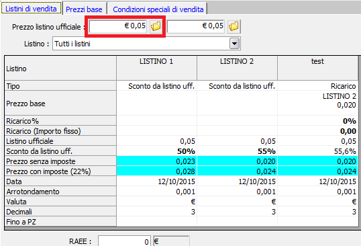Open folder icon next to first official price
The width and height of the screenshot is (361, 246).
(156, 26)
